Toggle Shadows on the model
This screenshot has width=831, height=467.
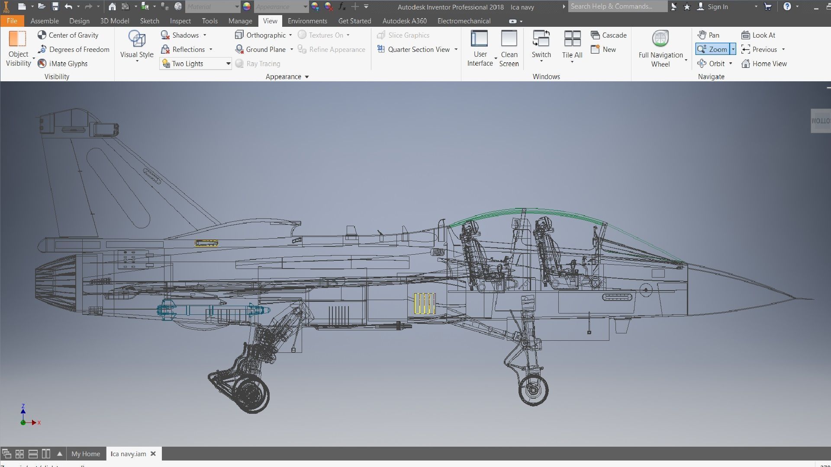[180, 35]
